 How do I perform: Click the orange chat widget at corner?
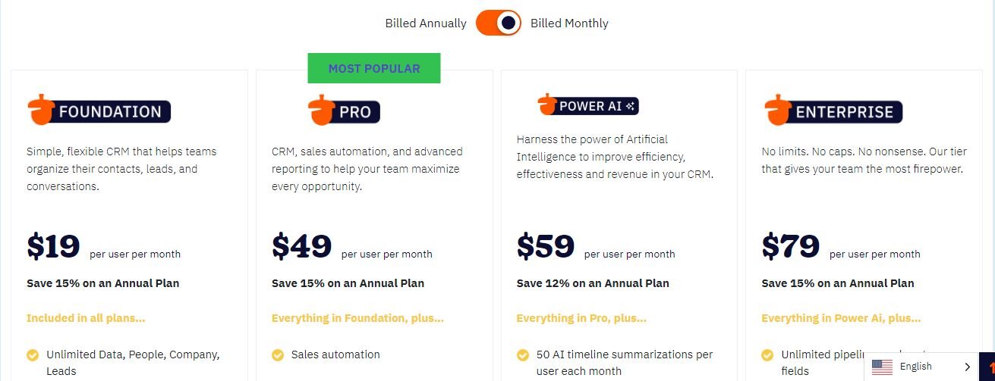tap(987, 367)
